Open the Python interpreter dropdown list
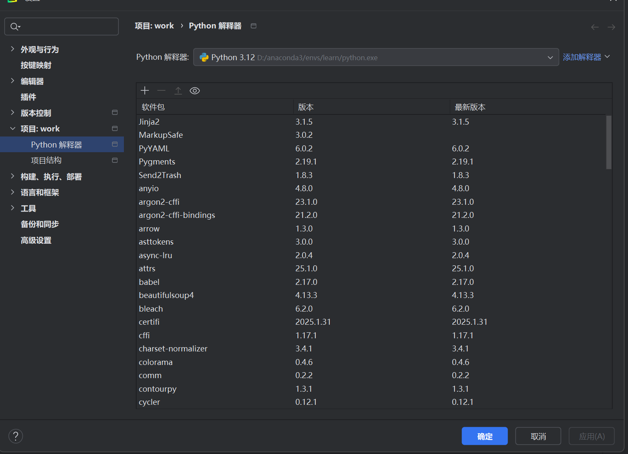 [x=550, y=57]
